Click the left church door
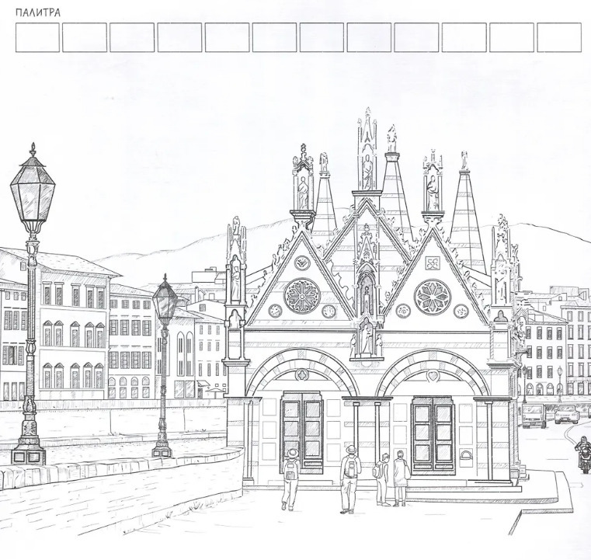 coord(302,433)
